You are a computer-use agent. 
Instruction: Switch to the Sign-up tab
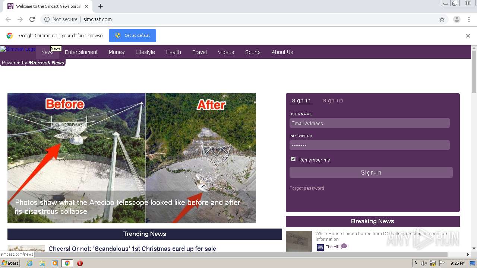(333, 100)
